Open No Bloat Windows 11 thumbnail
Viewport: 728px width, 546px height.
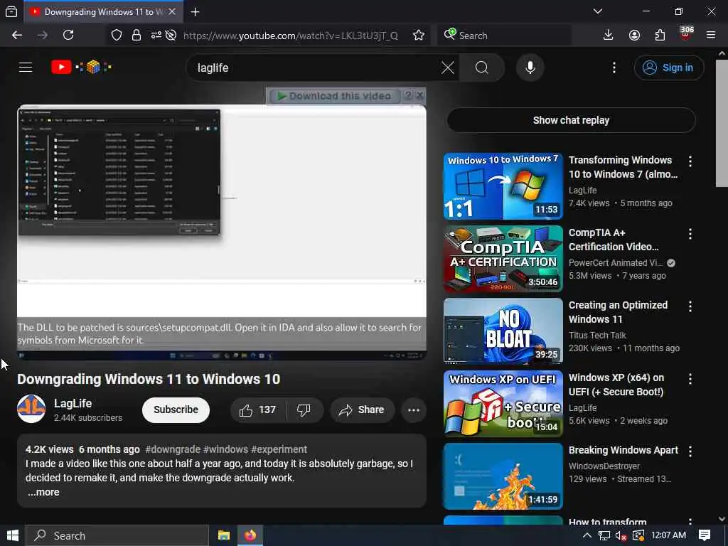(503, 331)
